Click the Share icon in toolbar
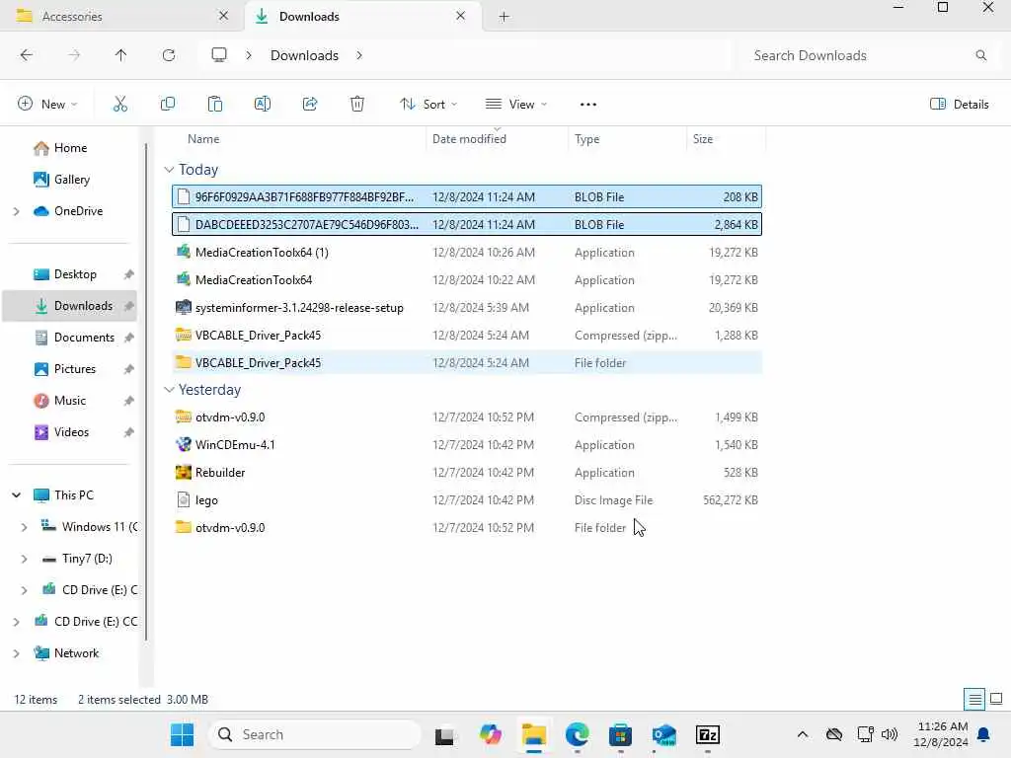 310,104
